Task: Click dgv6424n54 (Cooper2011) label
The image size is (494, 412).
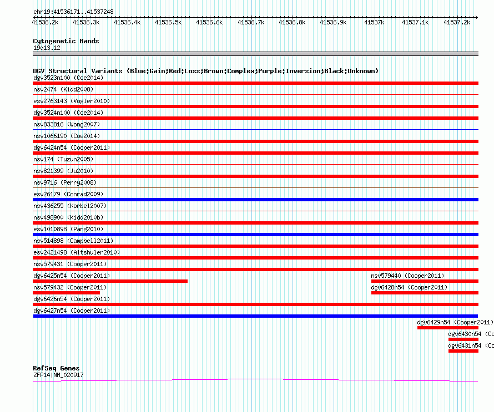Action: [72, 147]
